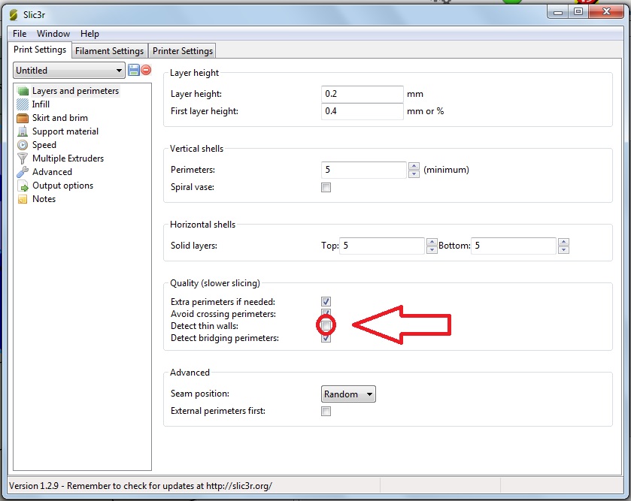Image resolution: width=631 pixels, height=501 pixels.
Task: Increase Bottom solid layers up arrow
Action: (x=564, y=243)
